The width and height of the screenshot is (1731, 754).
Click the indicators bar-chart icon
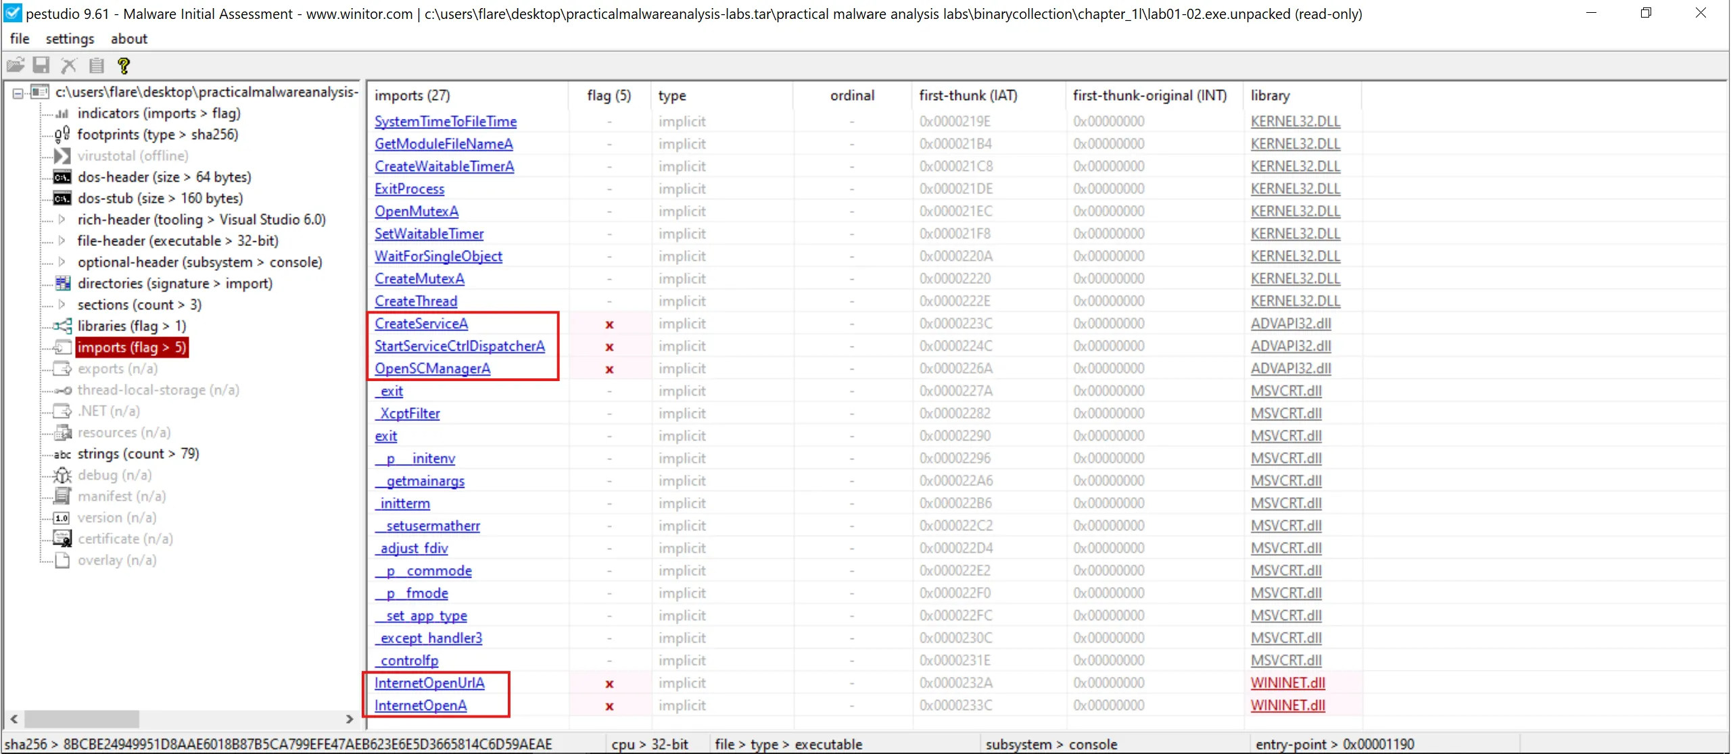(x=62, y=113)
